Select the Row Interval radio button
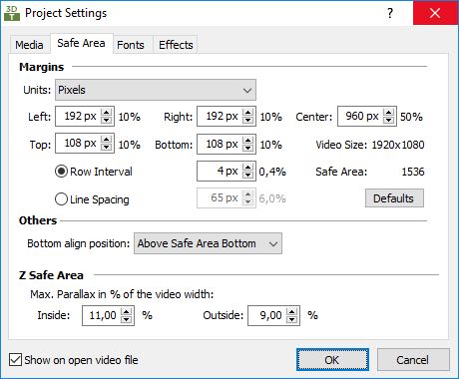 click(x=61, y=172)
